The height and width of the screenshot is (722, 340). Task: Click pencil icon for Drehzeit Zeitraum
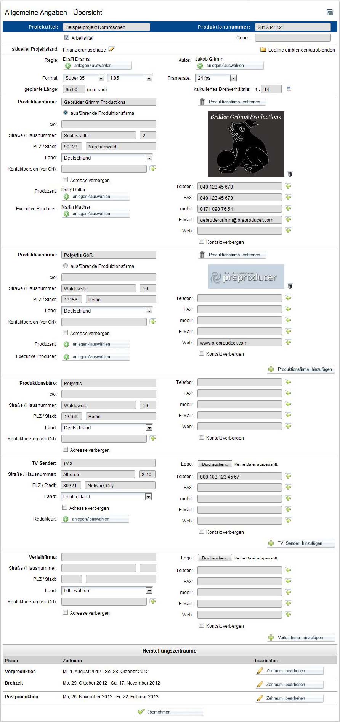tap(260, 684)
